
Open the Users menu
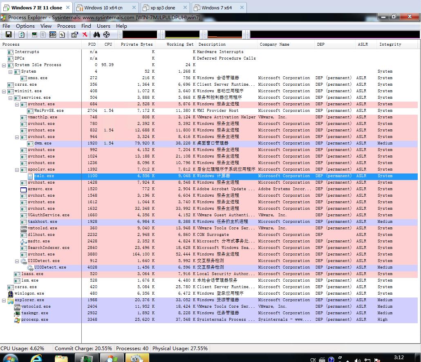[104, 26]
